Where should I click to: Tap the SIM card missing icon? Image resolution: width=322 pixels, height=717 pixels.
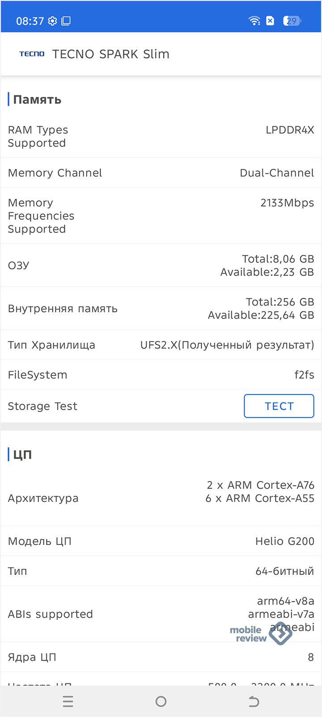270,21
